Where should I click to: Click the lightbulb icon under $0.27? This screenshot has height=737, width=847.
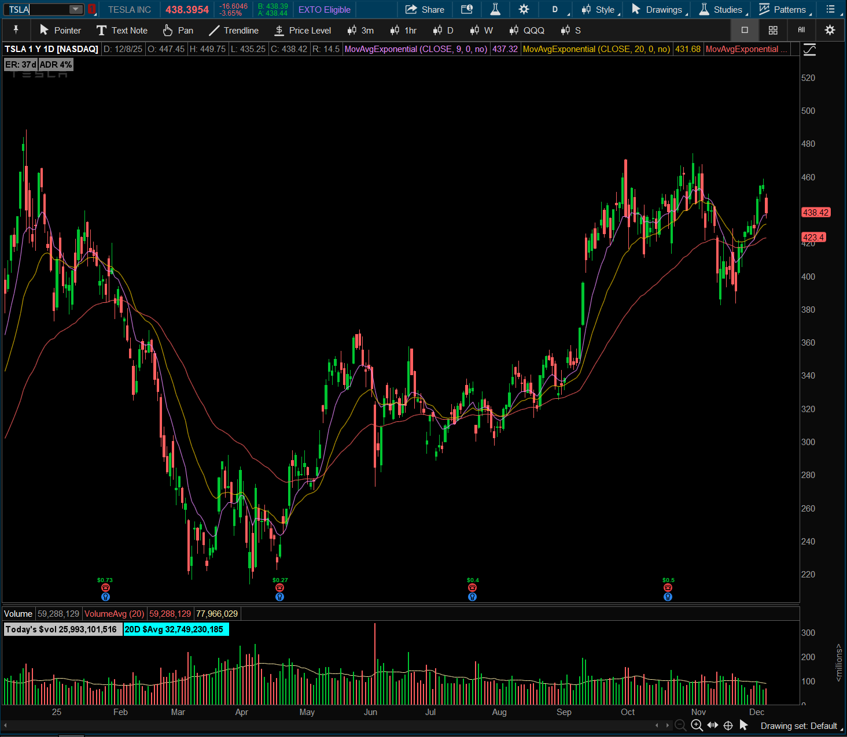pyautogui.click(x=280, y=597)
